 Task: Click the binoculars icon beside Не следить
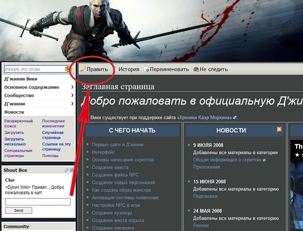[x=196, y=69]
